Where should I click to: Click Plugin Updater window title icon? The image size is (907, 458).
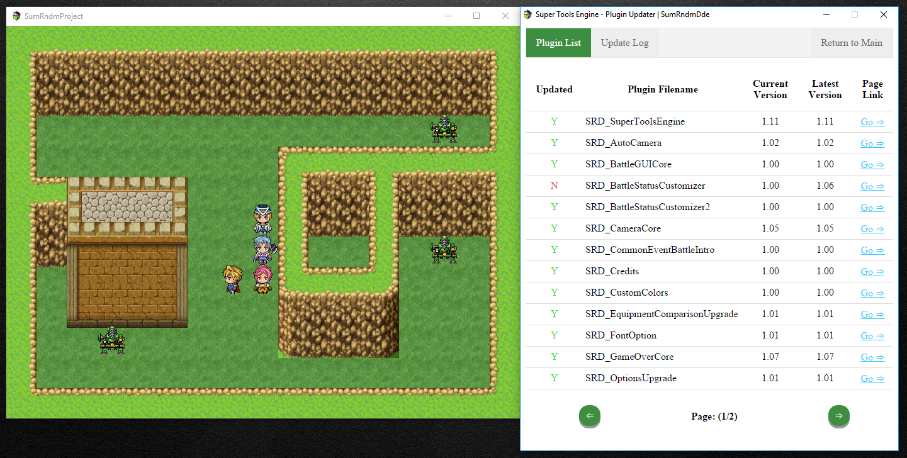coord(527,14)
